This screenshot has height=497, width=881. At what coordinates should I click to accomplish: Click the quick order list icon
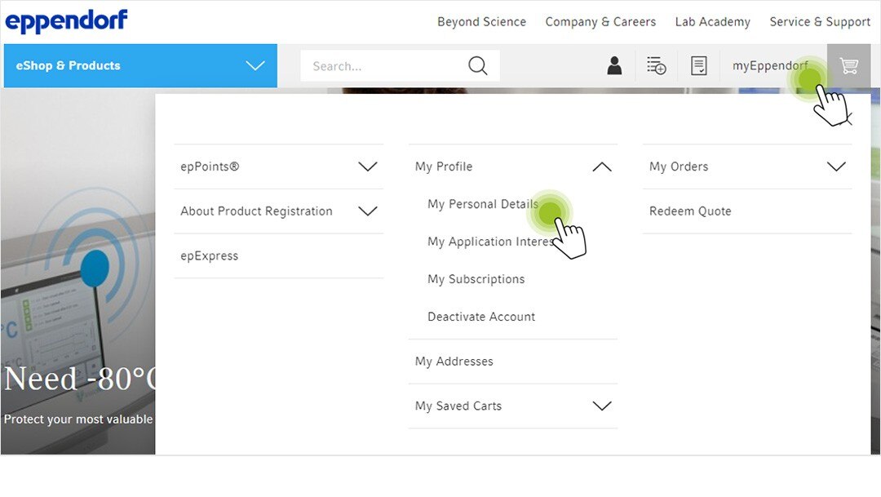click(656, 66)
